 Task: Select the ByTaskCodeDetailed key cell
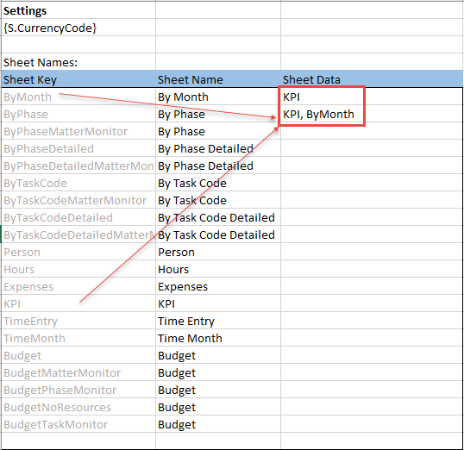(x=78, y=217)
